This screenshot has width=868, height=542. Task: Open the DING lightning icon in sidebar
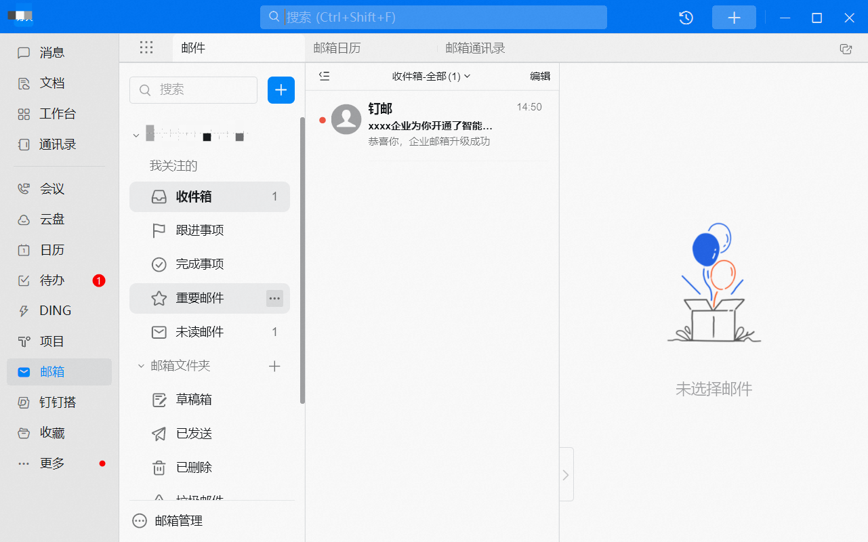click(x=24, y=311)
